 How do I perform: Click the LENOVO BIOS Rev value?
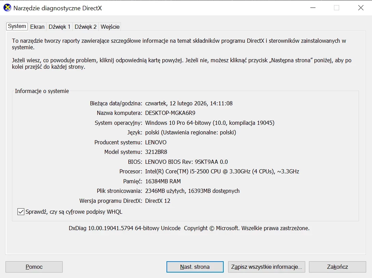coord(186,162)
